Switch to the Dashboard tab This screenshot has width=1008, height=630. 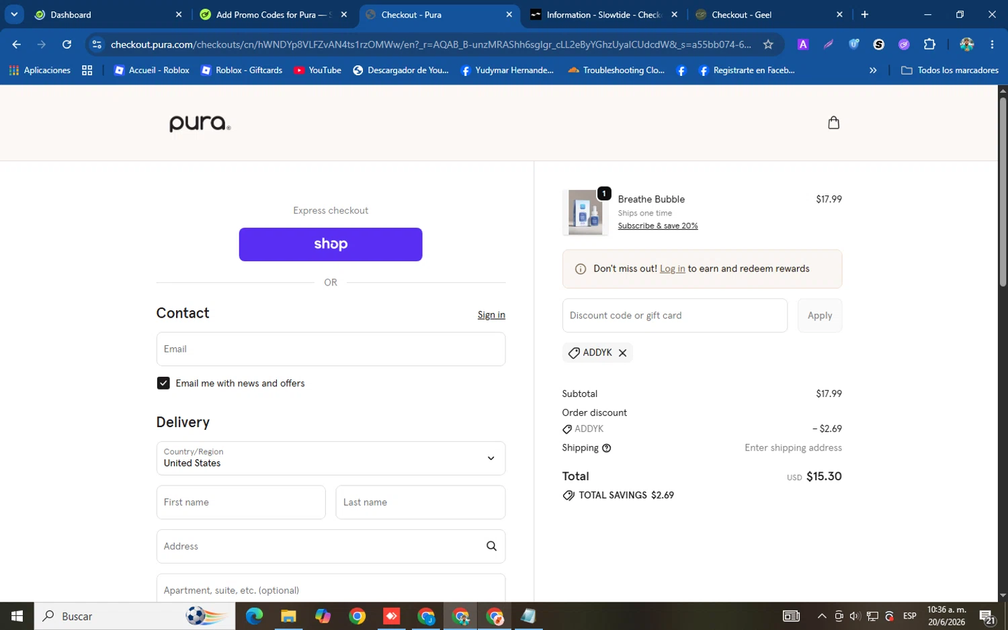(108, 15)
